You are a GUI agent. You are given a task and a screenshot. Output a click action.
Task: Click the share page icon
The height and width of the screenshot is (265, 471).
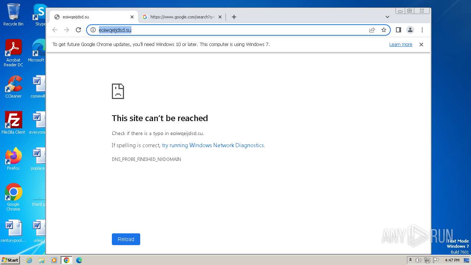pos(372,30)
